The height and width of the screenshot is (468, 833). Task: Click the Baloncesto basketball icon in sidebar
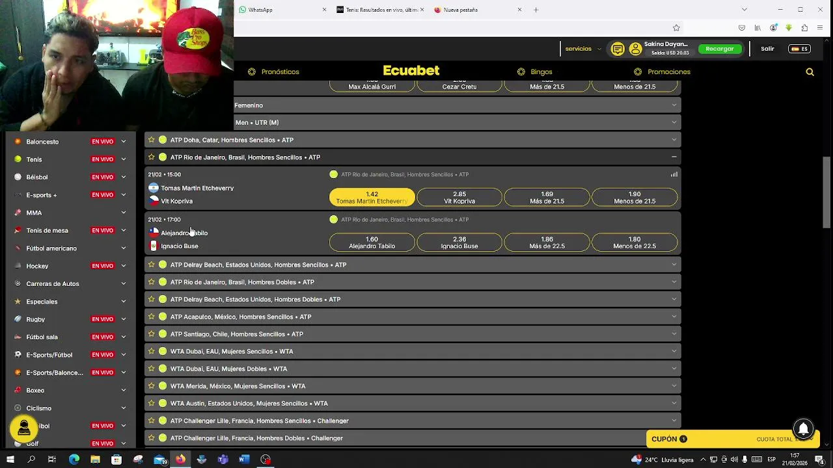[x=18, y=142]
